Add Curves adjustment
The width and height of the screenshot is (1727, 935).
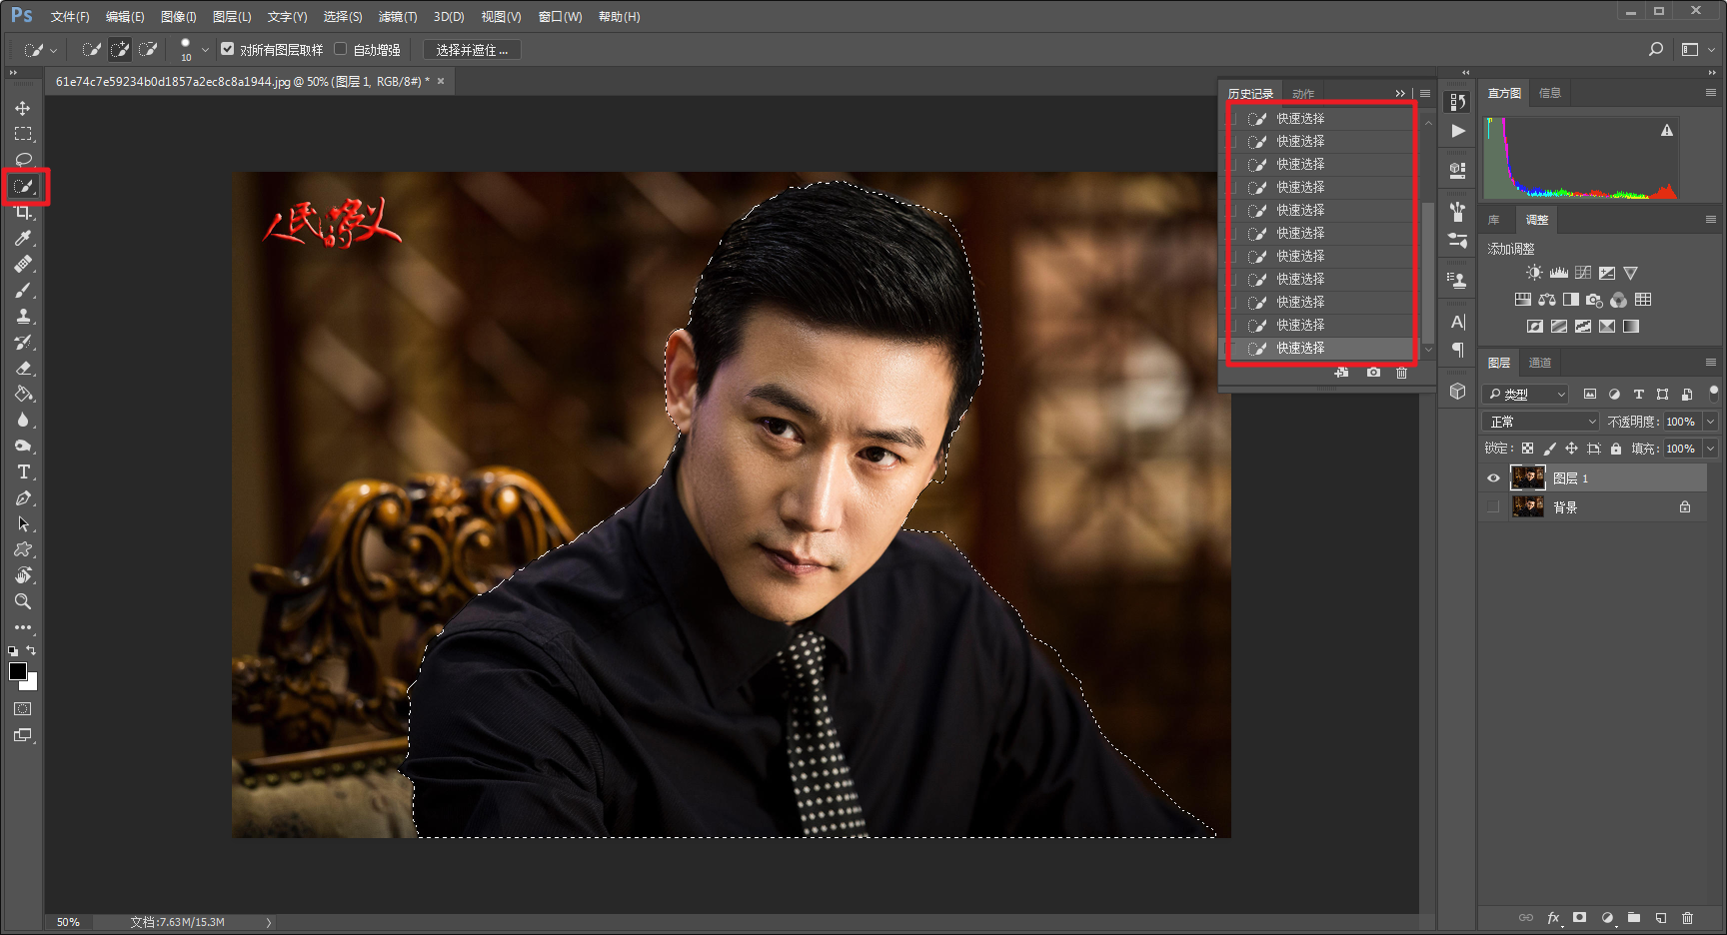click(x=1583, y=273)
